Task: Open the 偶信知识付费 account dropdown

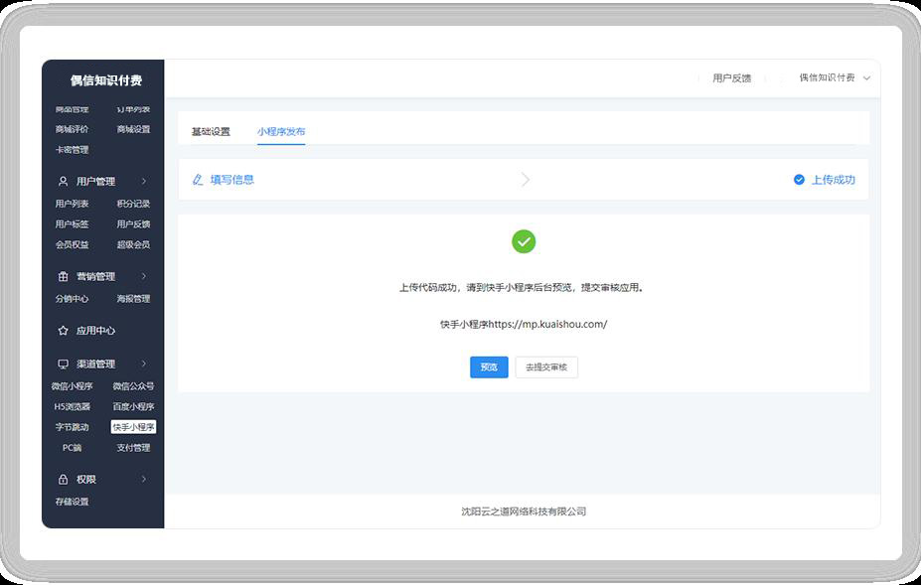Action: [x=834, y=77]
